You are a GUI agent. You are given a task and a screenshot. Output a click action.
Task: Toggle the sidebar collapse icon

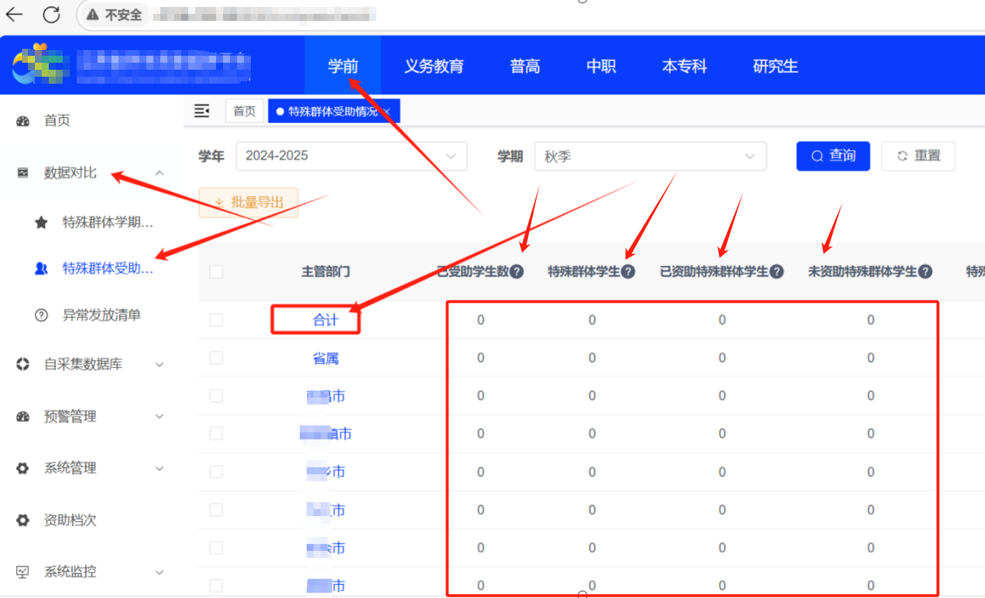click(202, 110)
